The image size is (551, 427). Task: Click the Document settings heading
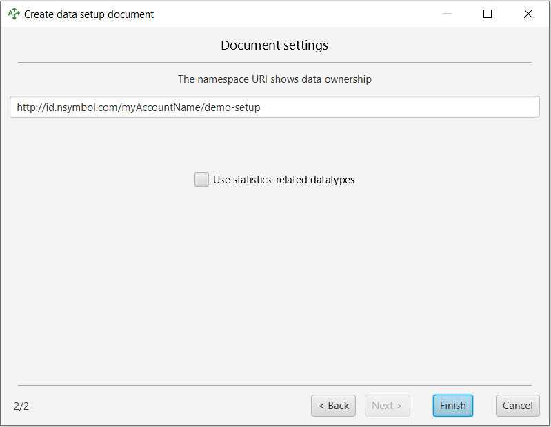point(274,45)
